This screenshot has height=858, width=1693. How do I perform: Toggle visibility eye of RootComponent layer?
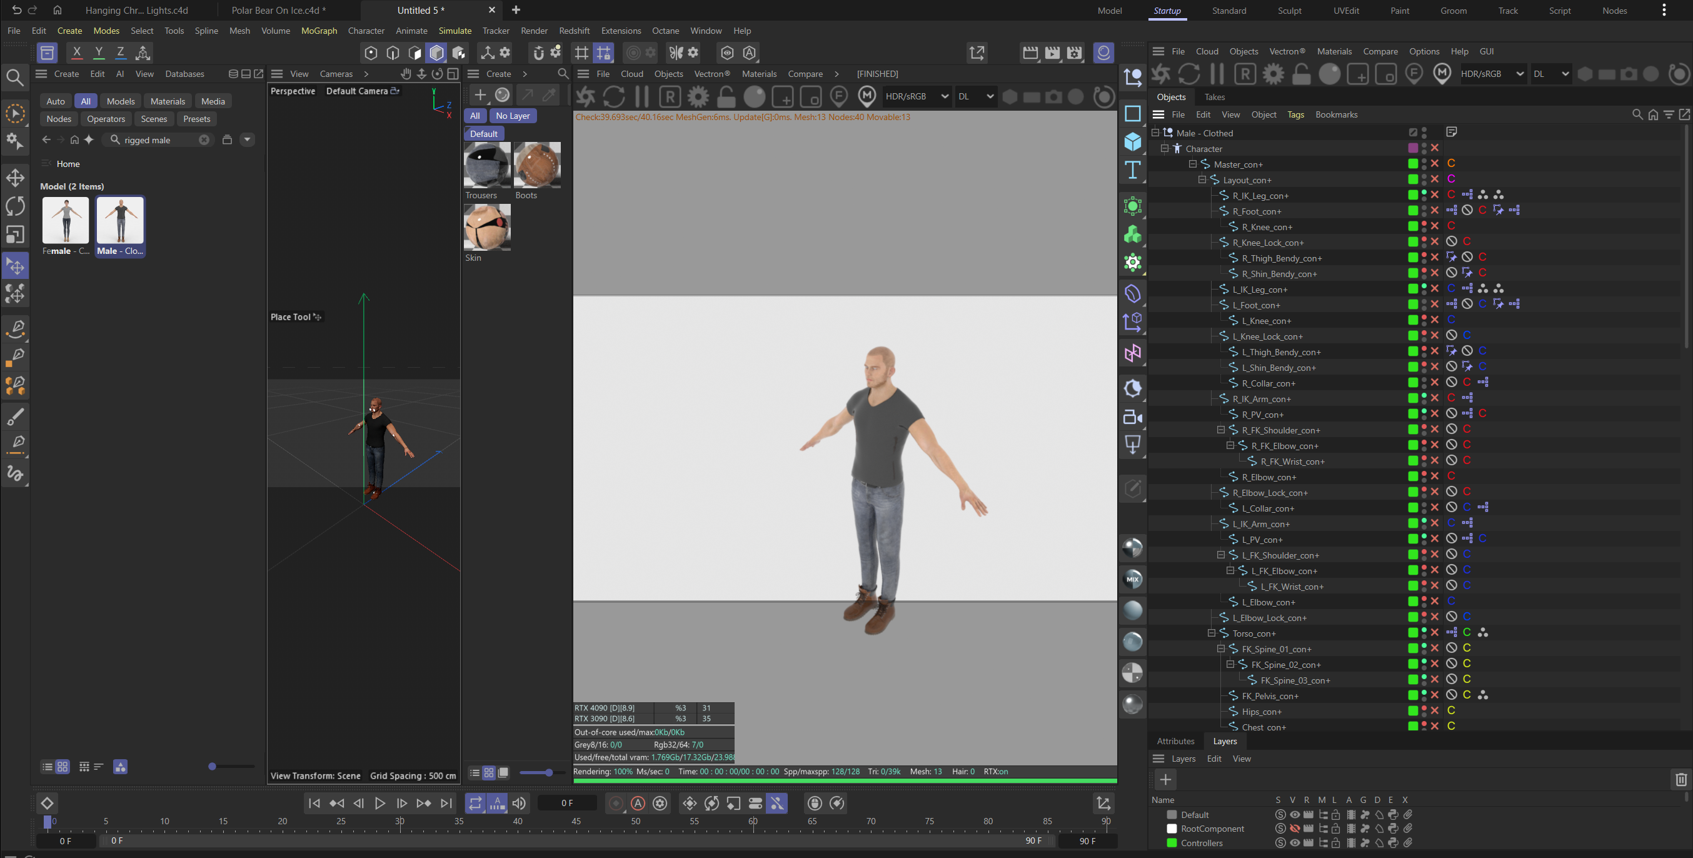click(1294, 829)
